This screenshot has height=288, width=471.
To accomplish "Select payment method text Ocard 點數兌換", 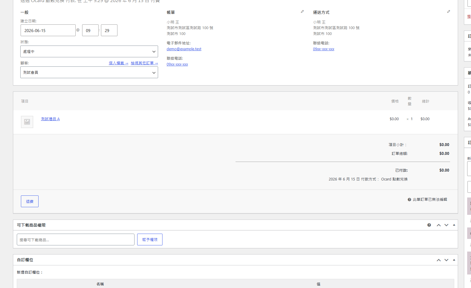I will click(x=394, y=179).
